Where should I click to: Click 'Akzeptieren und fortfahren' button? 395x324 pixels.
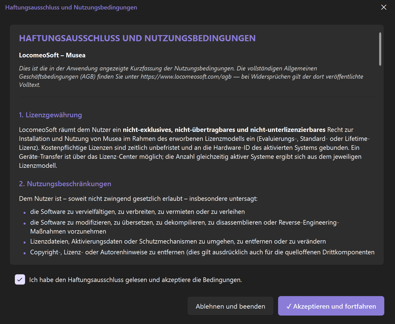[331, 306]
